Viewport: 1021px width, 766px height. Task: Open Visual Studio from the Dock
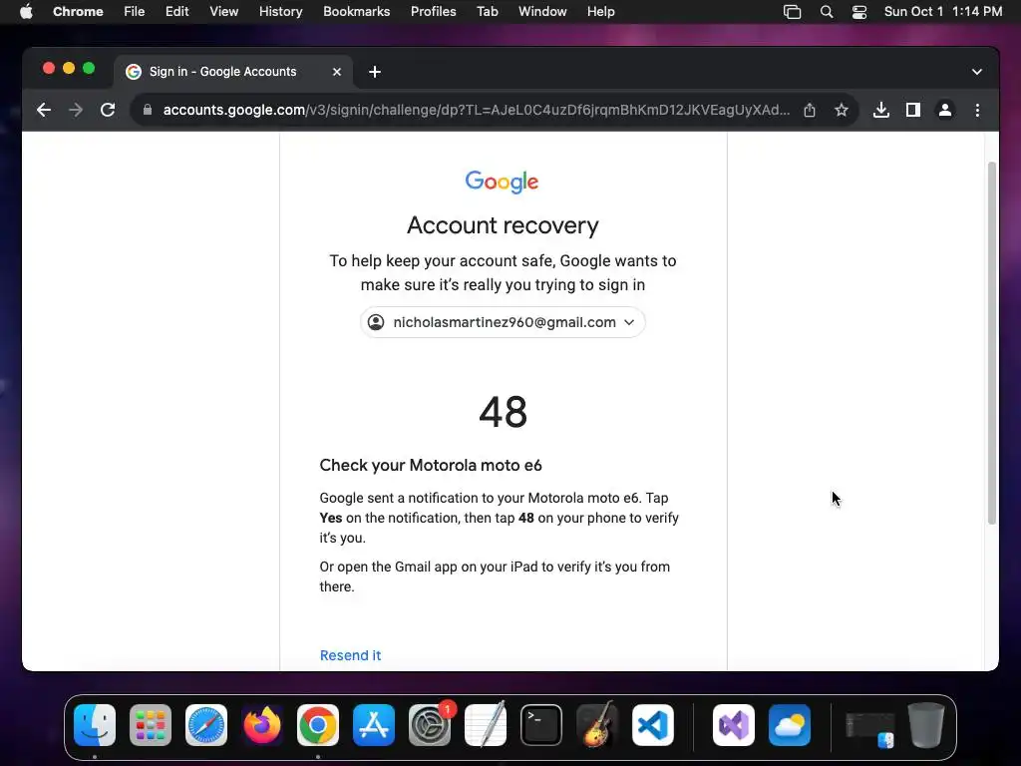tap(734, 725)
